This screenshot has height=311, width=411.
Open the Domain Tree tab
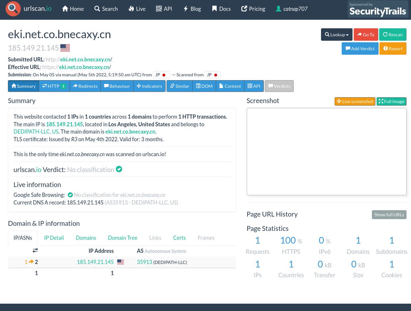click(x=123, y=238)
